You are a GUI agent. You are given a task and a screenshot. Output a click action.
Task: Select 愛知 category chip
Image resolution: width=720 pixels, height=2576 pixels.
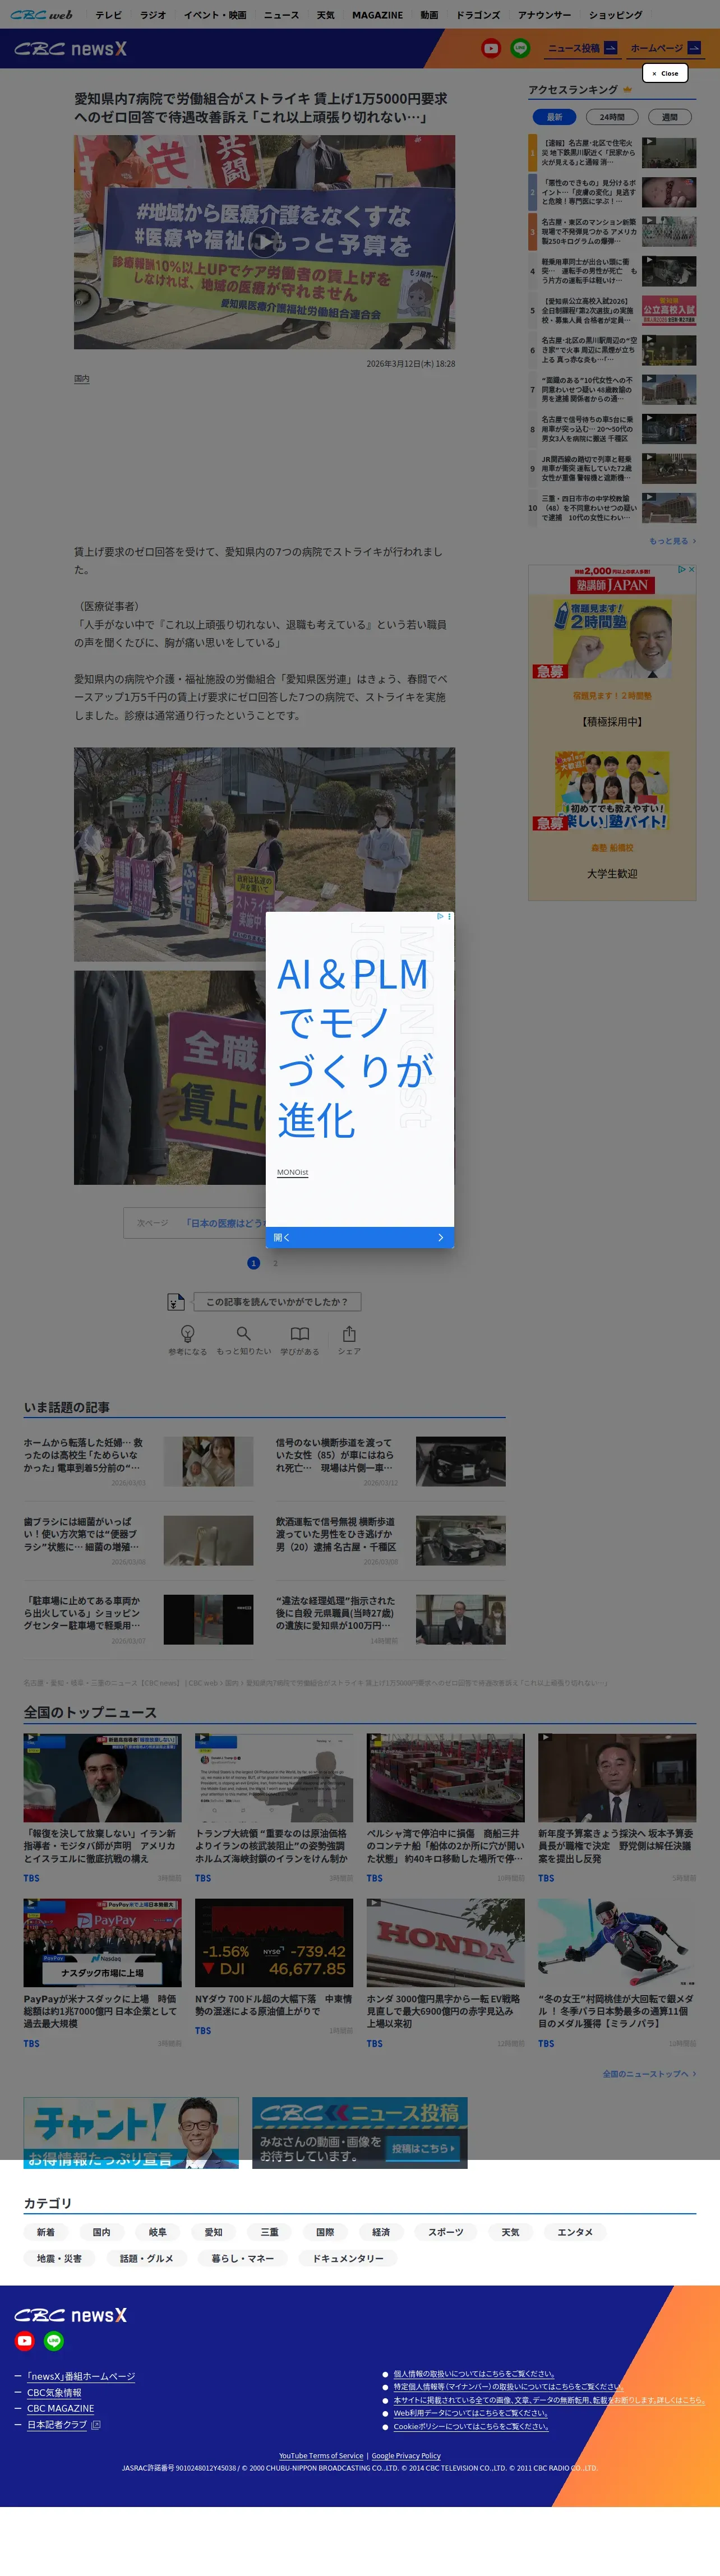tap(213, 2232)
